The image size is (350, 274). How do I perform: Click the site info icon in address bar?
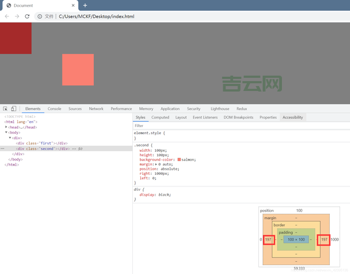tap(39, 16)
